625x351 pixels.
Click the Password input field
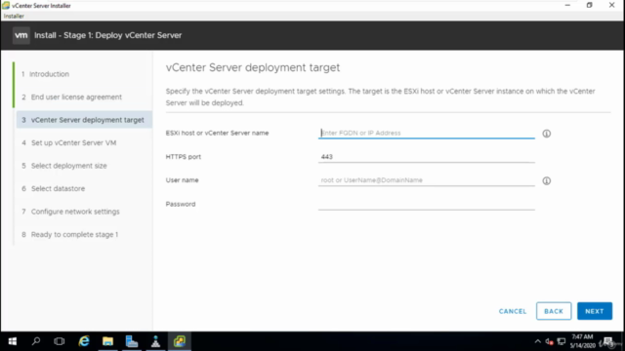426,204
